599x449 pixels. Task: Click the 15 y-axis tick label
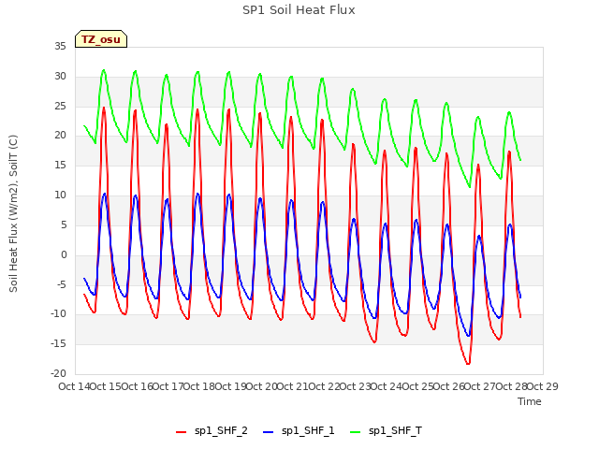click(x=60, y=166)
